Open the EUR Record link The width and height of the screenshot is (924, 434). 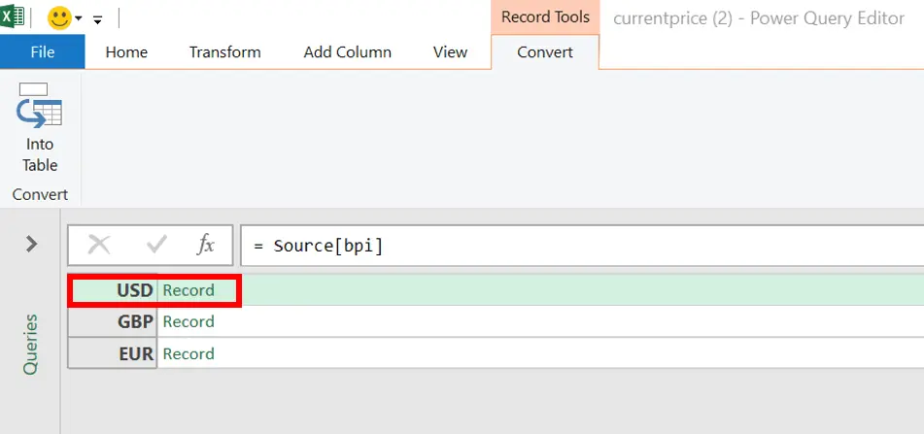click(188, 353)
